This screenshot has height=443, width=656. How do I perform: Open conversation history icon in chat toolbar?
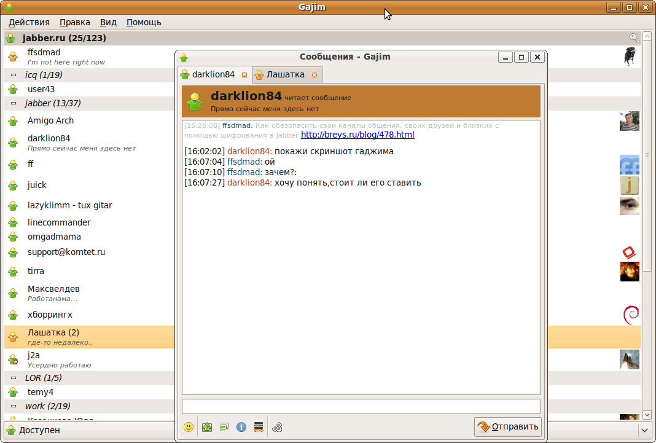pyautogui.click(x=259, y=427)
